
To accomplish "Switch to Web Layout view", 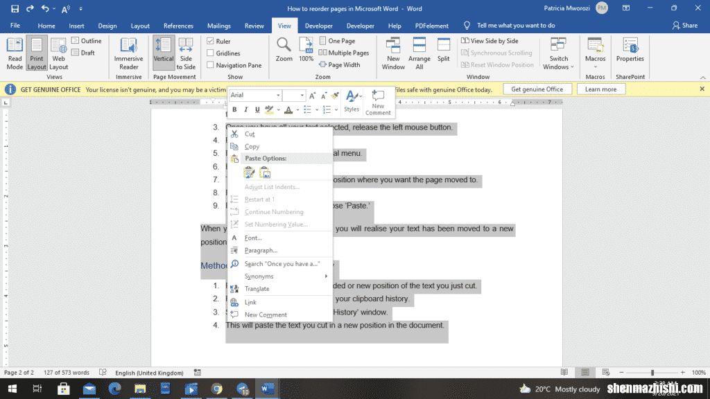I will point(58,54).
